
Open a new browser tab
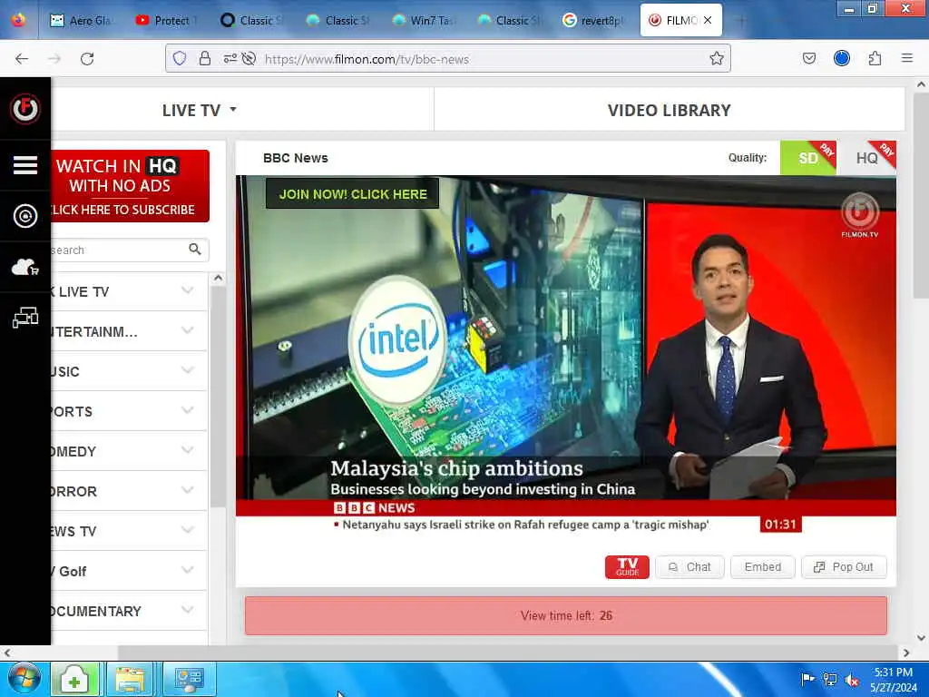(740, 20)
